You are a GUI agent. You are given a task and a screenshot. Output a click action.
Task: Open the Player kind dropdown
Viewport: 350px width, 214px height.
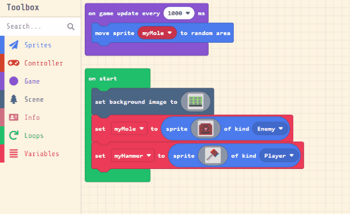279,156
